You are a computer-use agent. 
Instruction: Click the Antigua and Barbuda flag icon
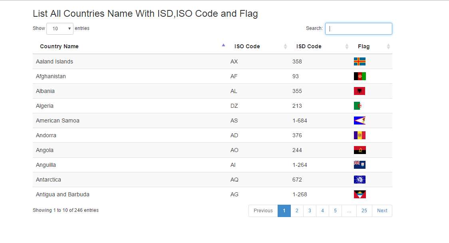(360, 194)
